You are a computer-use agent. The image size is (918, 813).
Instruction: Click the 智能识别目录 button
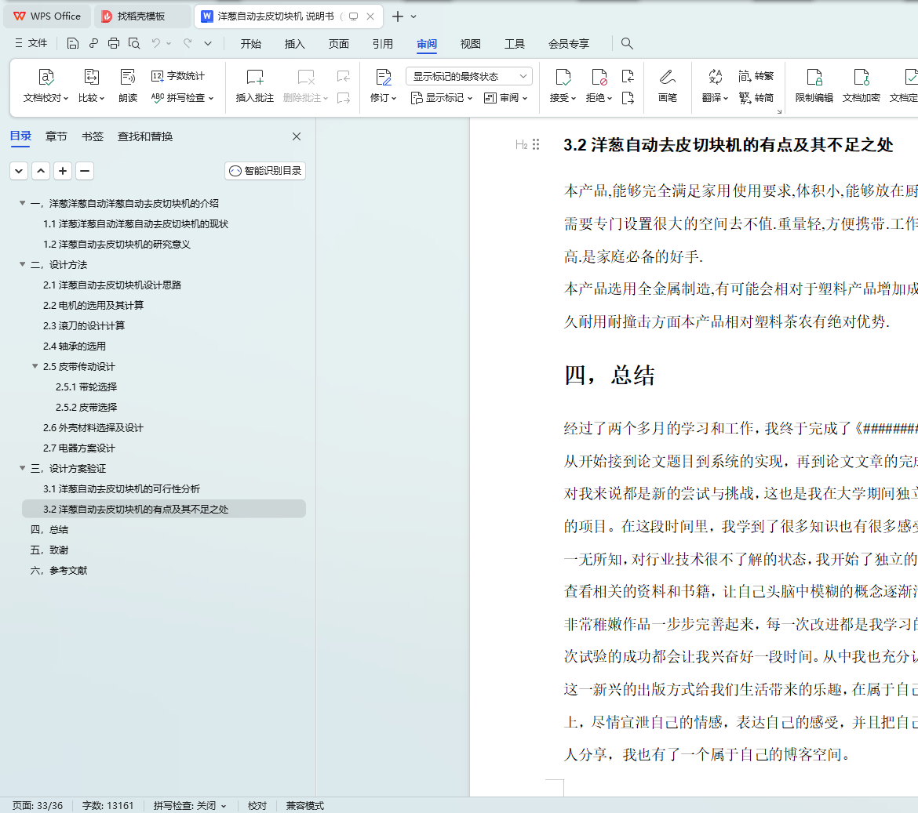[x=265, y=171]
